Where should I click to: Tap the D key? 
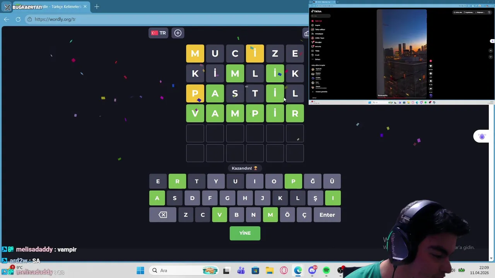(x=192, y=198)
